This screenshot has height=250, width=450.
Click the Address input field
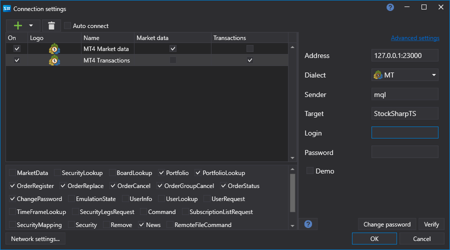404,55
